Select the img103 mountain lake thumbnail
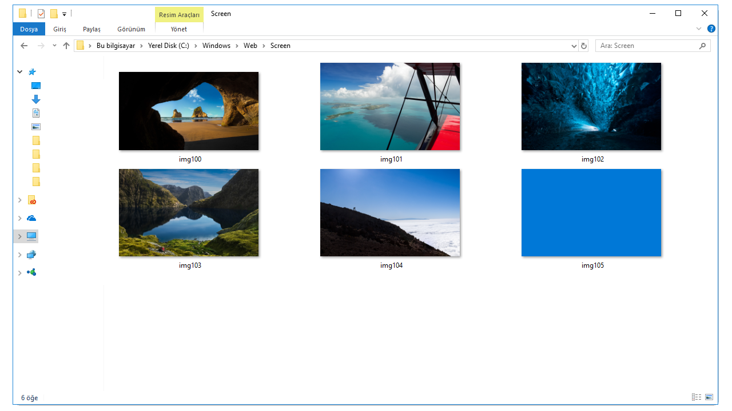Screen dimensions: 732x411 coord(189,212)
